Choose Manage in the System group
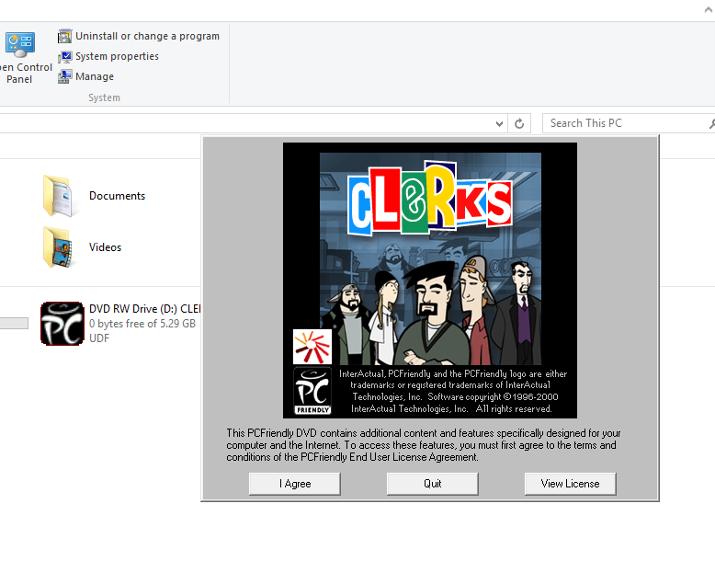 (95, 76)
